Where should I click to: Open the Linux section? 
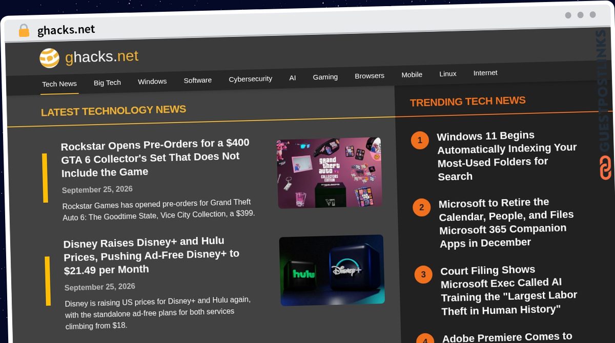pyautogui.click(x=448, y=74)
